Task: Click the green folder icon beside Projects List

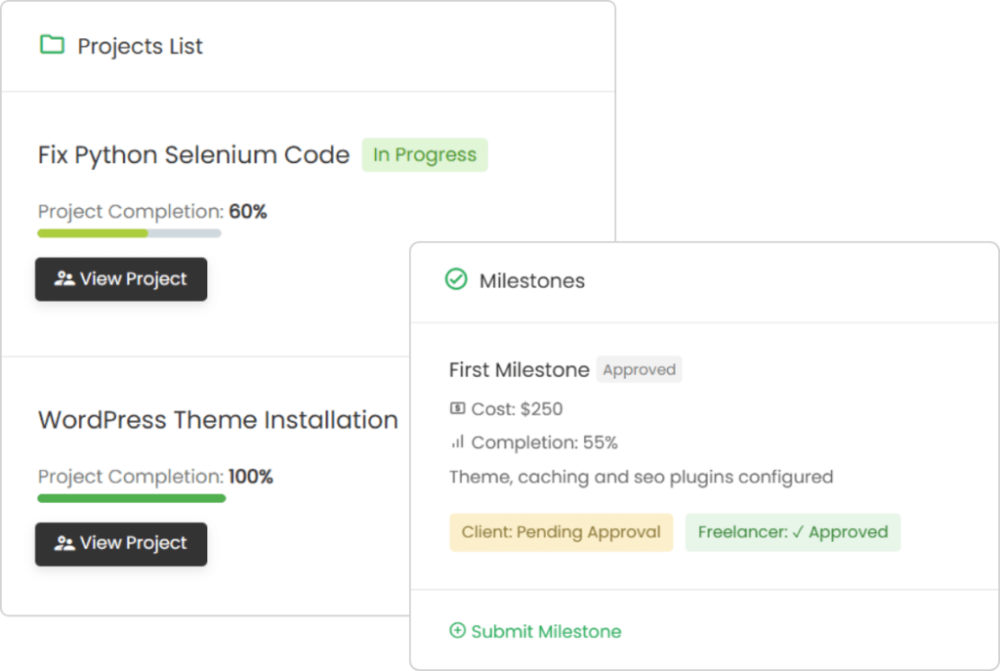Action: coord(51,45)
